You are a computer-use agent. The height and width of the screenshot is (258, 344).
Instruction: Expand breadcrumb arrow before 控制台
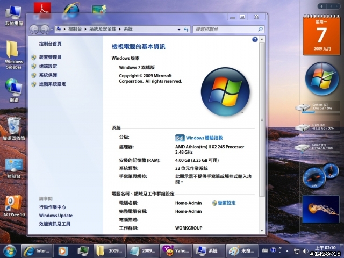64,29
